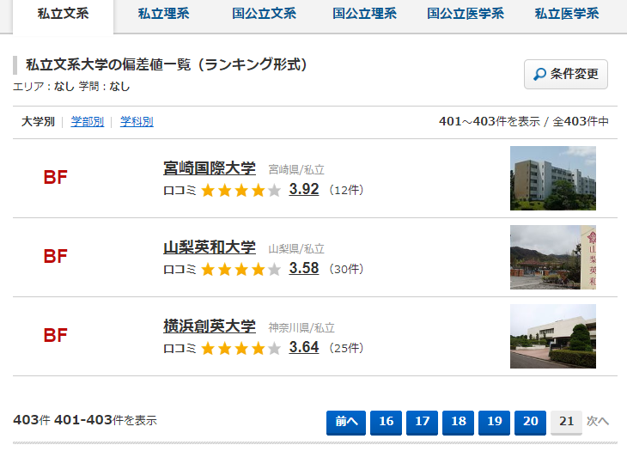Open the 国公立文系 tab
This screenshot has width=627, height=451.
(265, 14)
